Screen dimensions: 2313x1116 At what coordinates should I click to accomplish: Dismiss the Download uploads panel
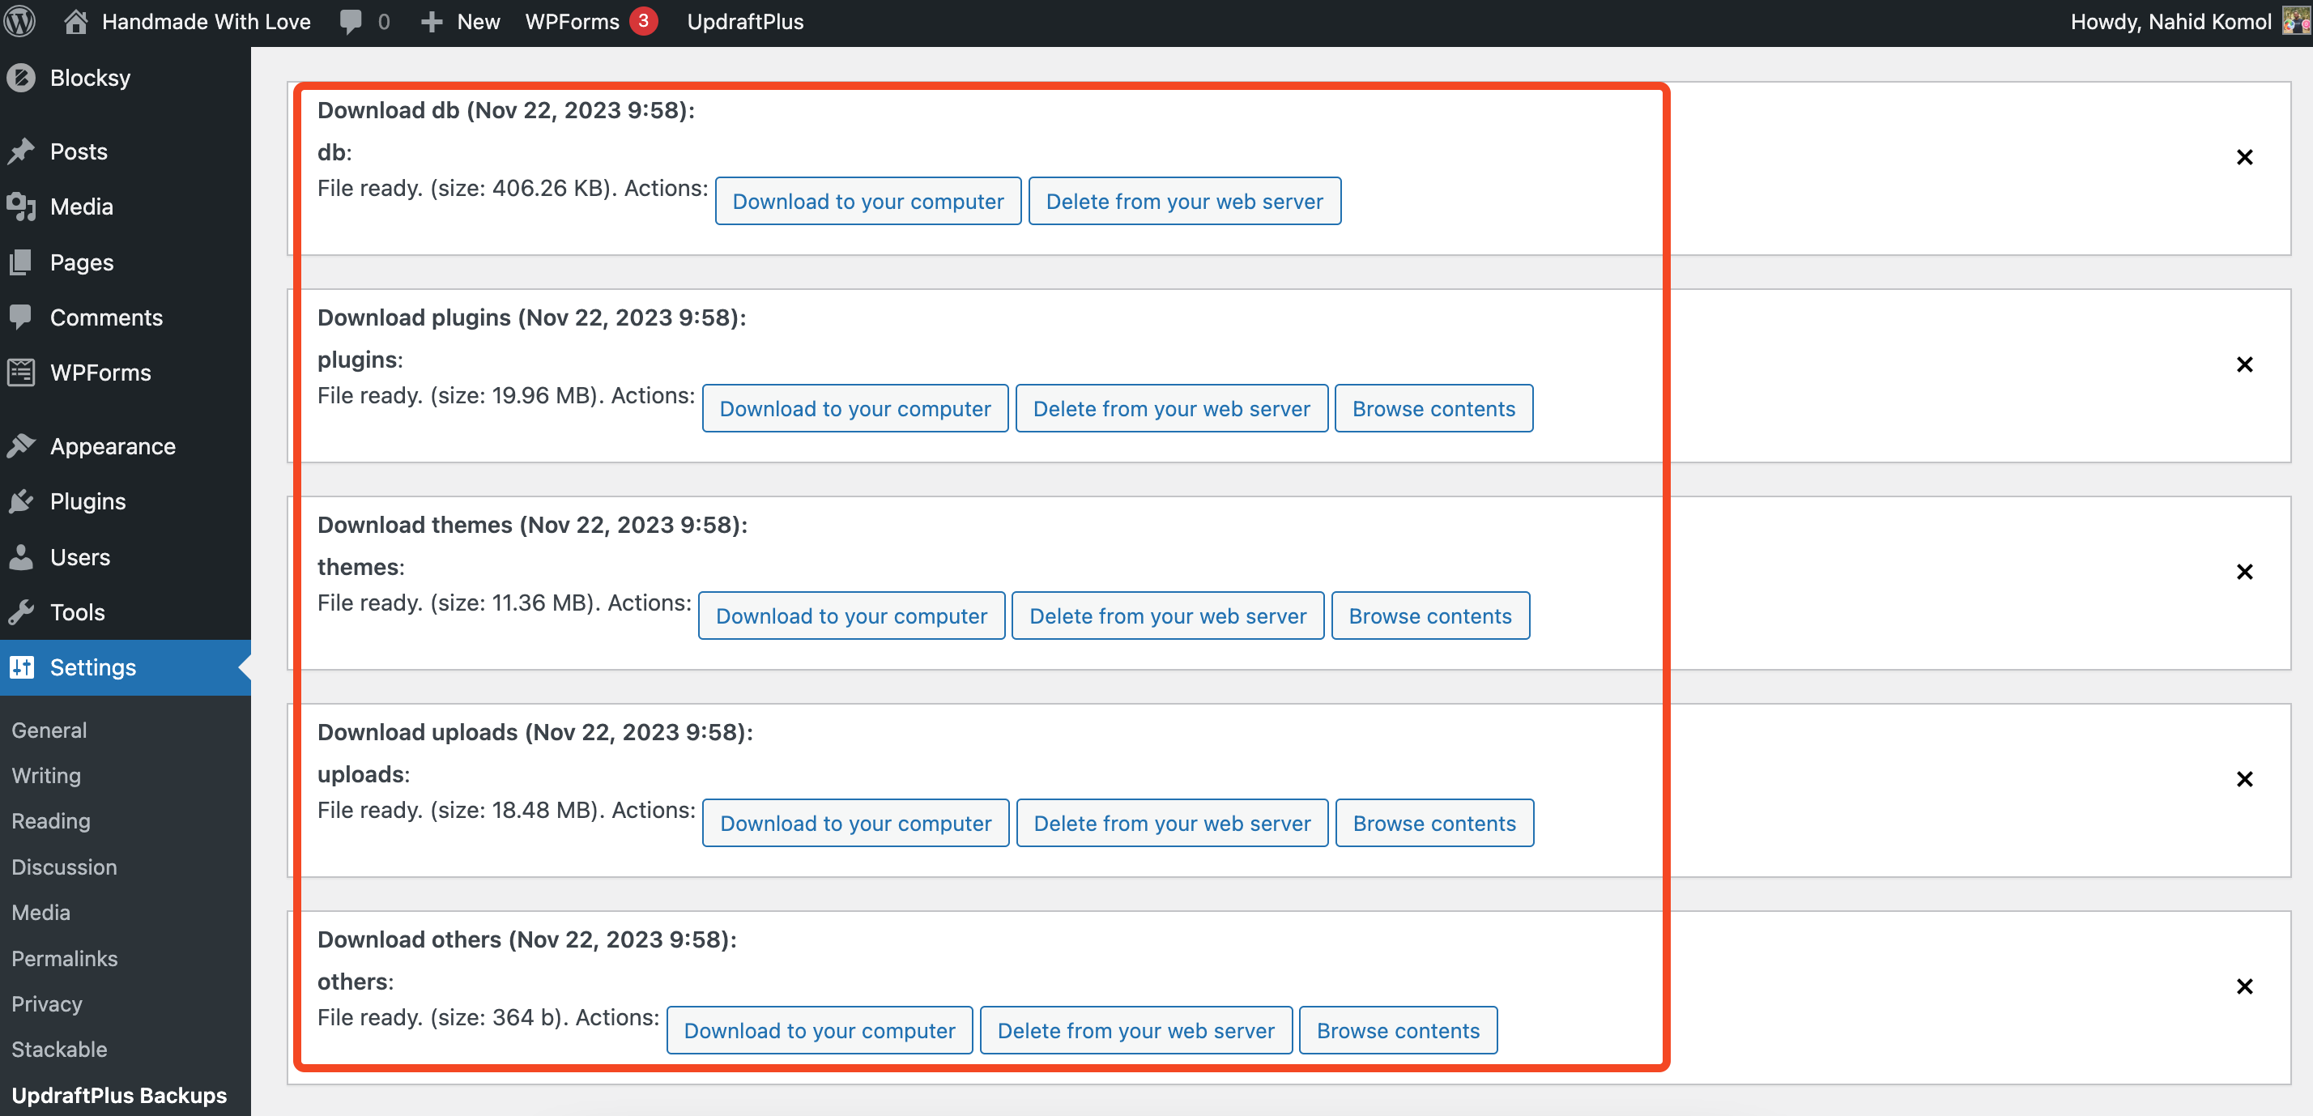click(2244, 779)
